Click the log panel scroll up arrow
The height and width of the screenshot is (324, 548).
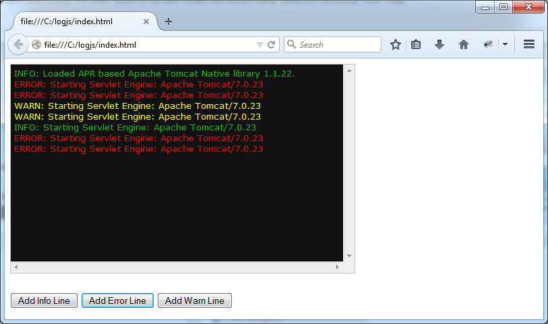pos(349,71)
